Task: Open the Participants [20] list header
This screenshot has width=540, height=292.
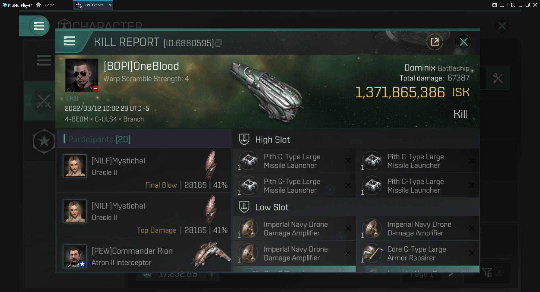Action: pos(99,139)
